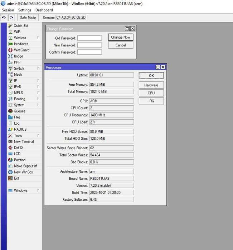Open the WiFi menu icon

pos(10,32)
